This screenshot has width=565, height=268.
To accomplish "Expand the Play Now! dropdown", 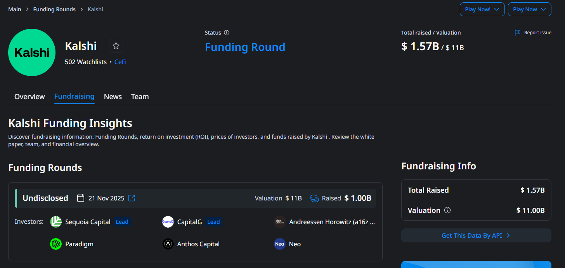I will 482,9.
